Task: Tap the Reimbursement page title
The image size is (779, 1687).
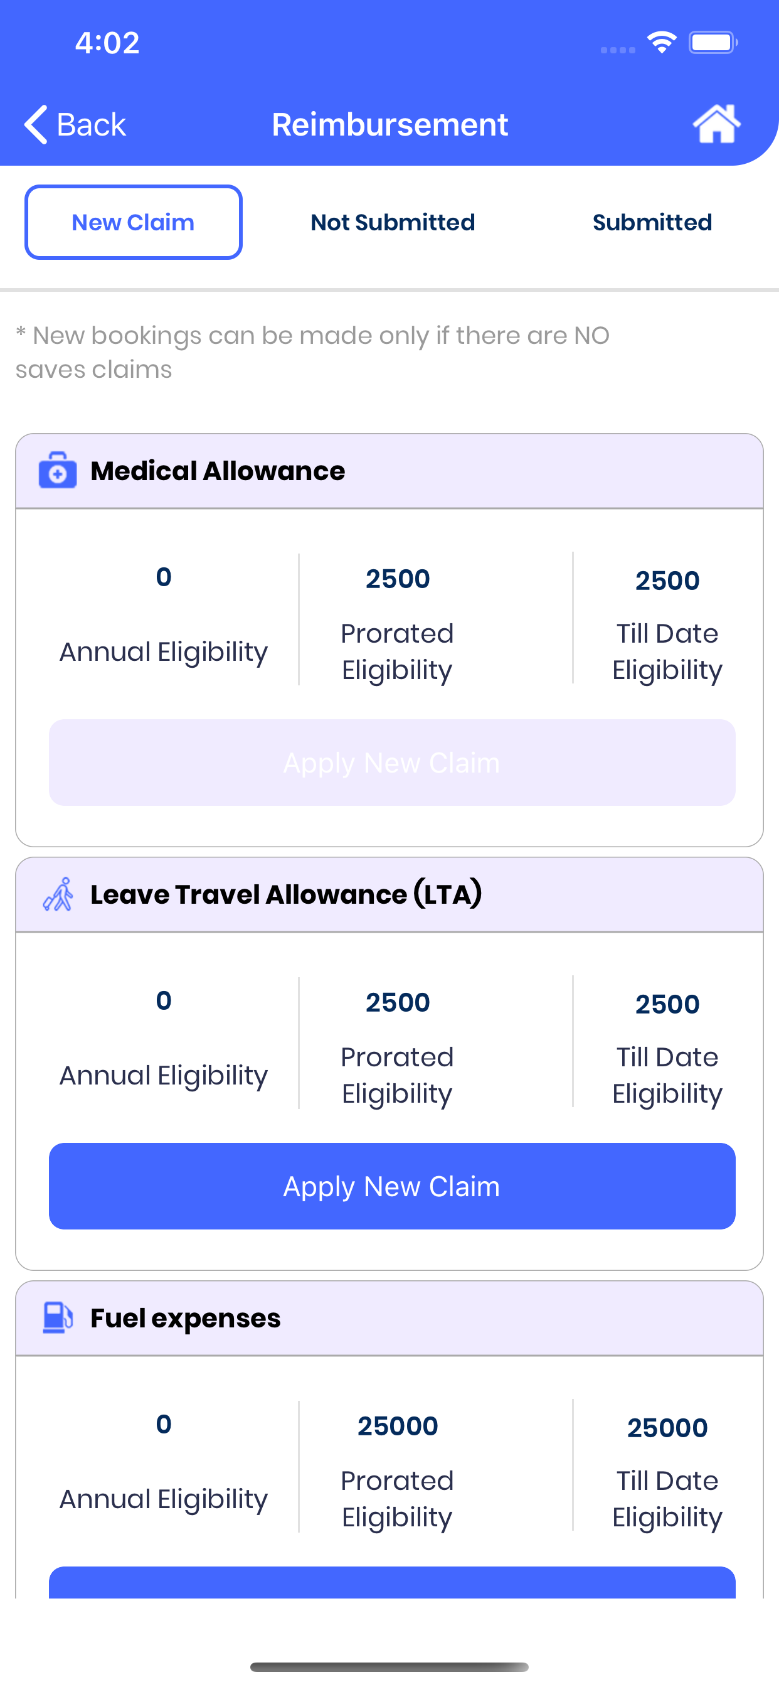Action: coord(389,124)
